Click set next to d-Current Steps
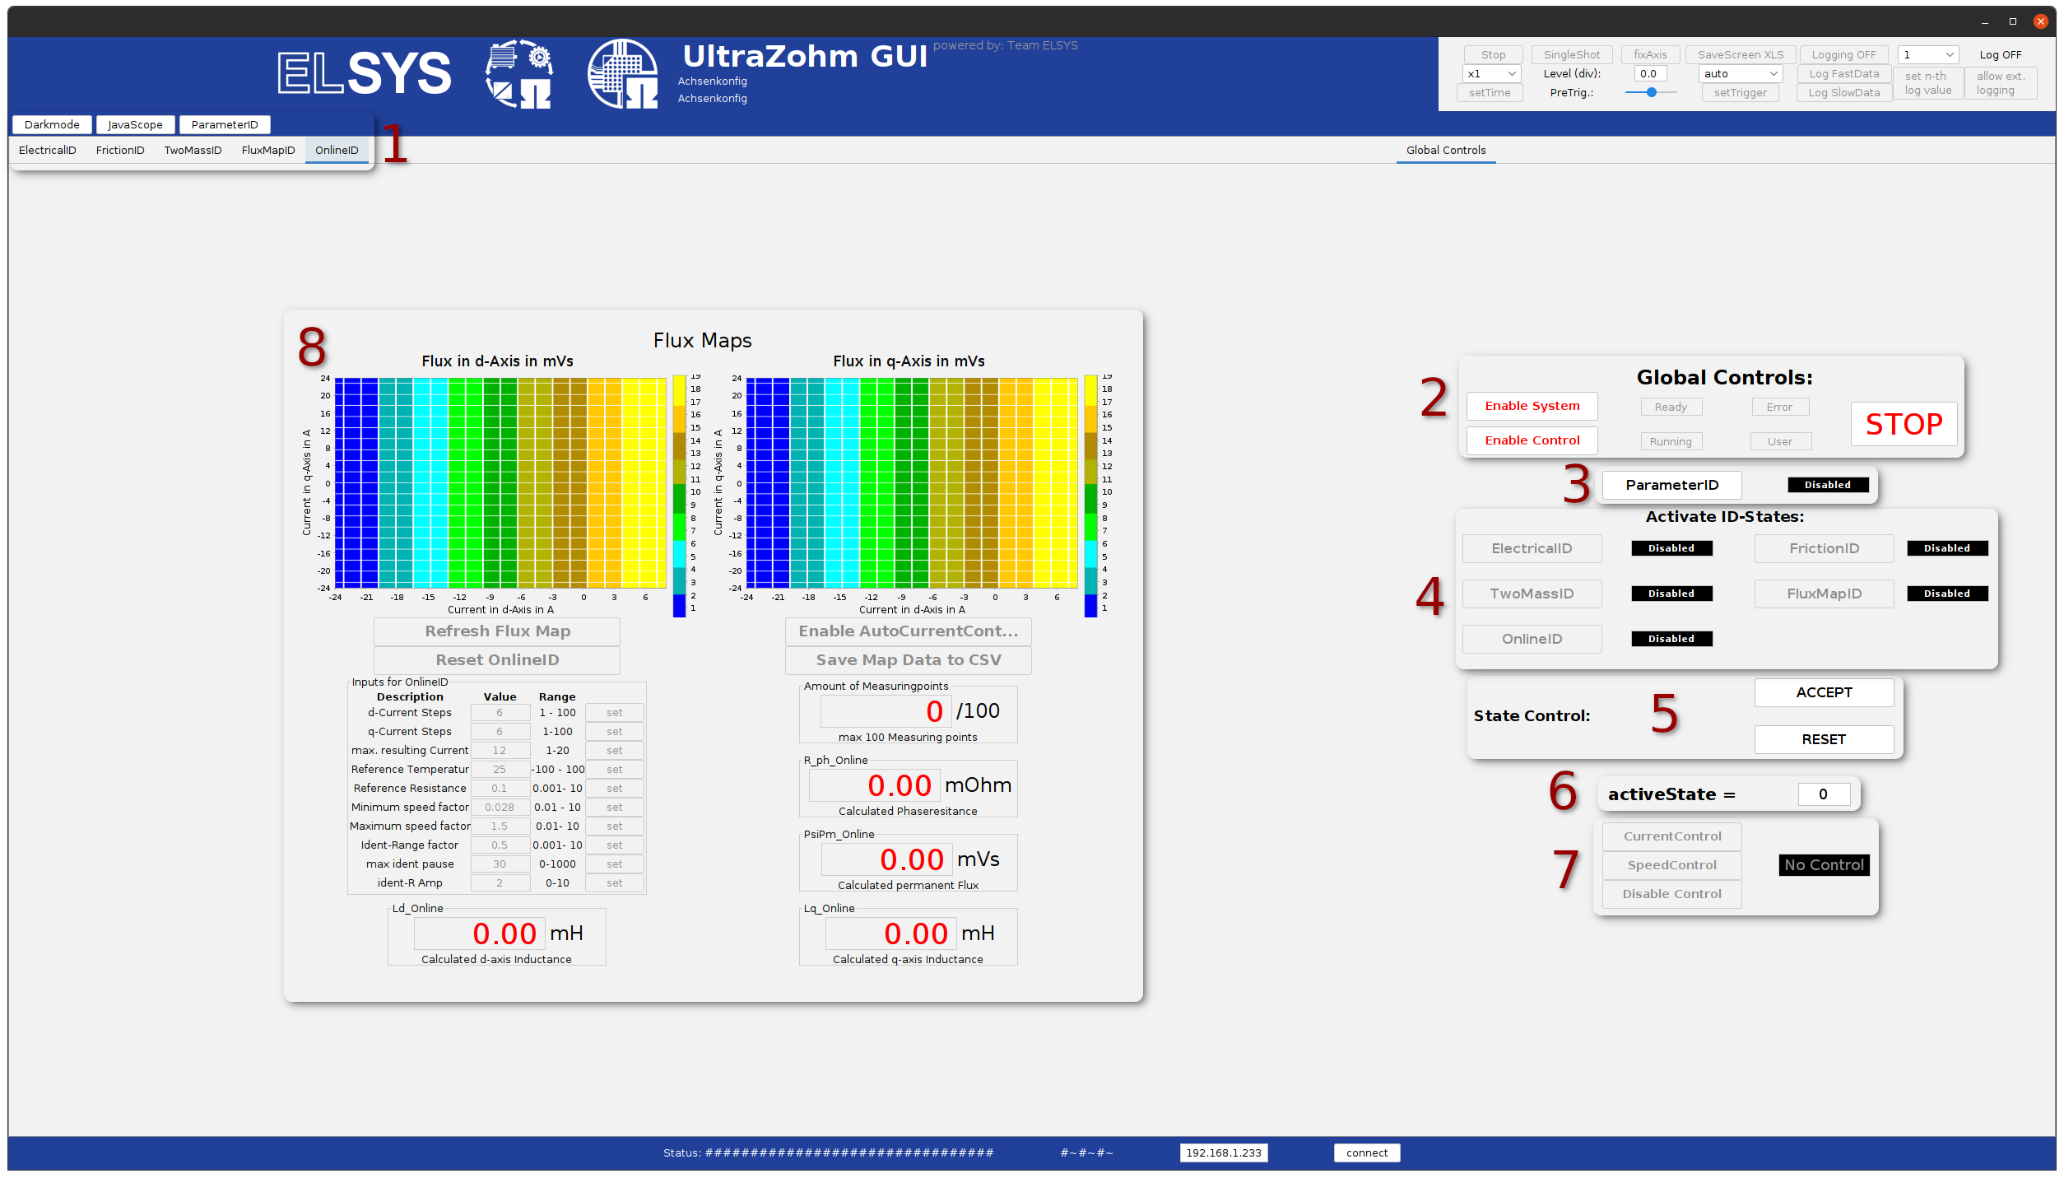This screenshot has height=1178, width=2064. pyautogui.click(x=614, y=712)
